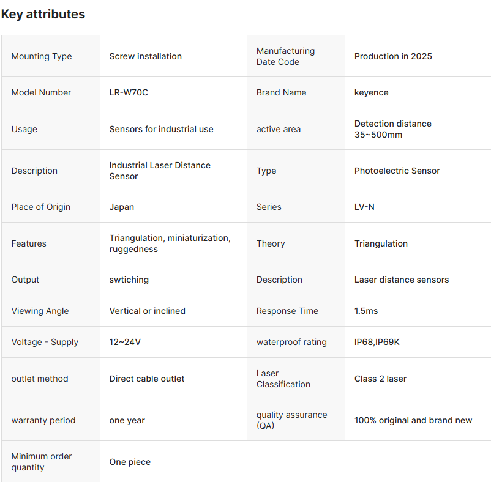Click the Triangulation, miniaturization, ruggedness features text
This screenshot has height=482, width=491.
(x=170, y=243)
